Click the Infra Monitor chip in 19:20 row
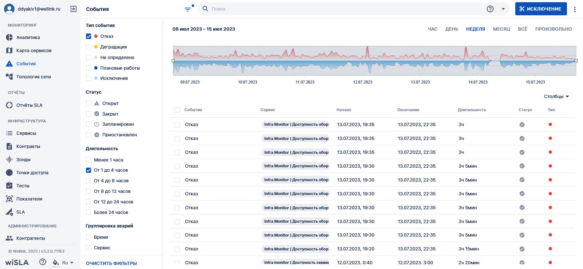This screenshot has width=583, height=269. (296, 249)
